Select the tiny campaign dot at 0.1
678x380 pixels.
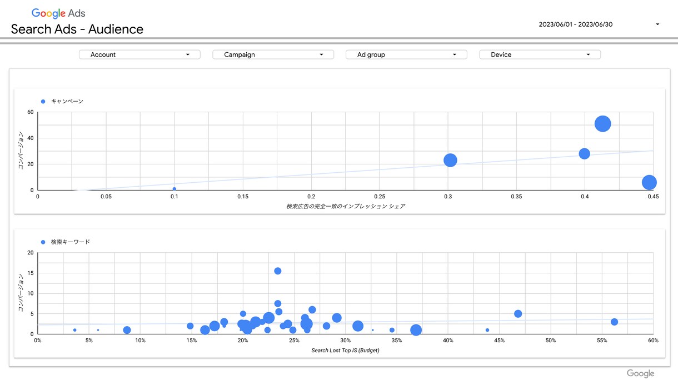coord(175,189)
